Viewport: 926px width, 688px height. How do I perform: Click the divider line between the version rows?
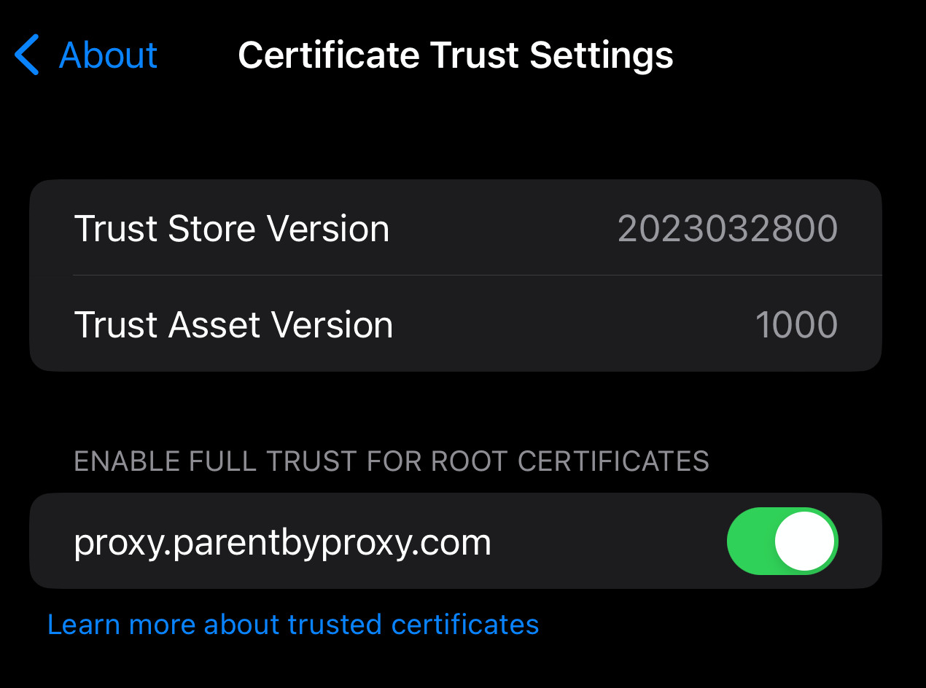tap(477, 275)
